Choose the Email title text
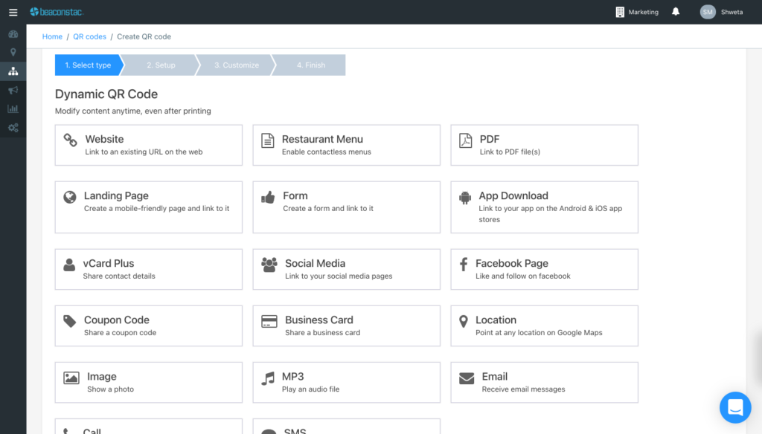Viewport: 762px width, 434px height. pos(495,377)
